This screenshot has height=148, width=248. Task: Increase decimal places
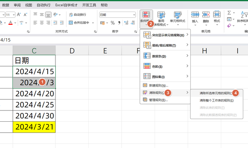(126, 23)
